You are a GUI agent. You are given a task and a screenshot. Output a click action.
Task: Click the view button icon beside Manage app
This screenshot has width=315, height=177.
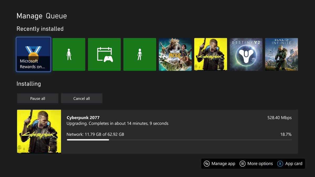click(207, 164)
